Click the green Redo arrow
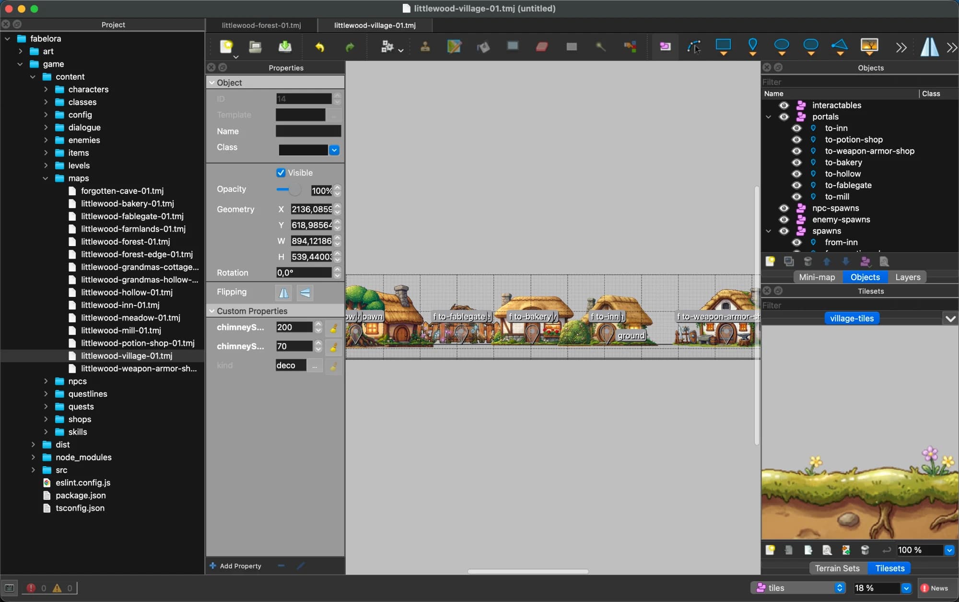The width and height of the screenshot is (959, 602). coord(350,47)
